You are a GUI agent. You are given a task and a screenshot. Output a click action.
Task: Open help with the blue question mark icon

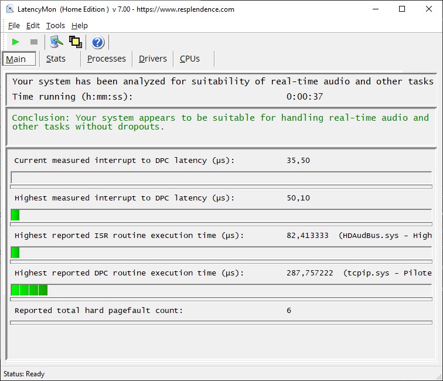click(98, 42)
